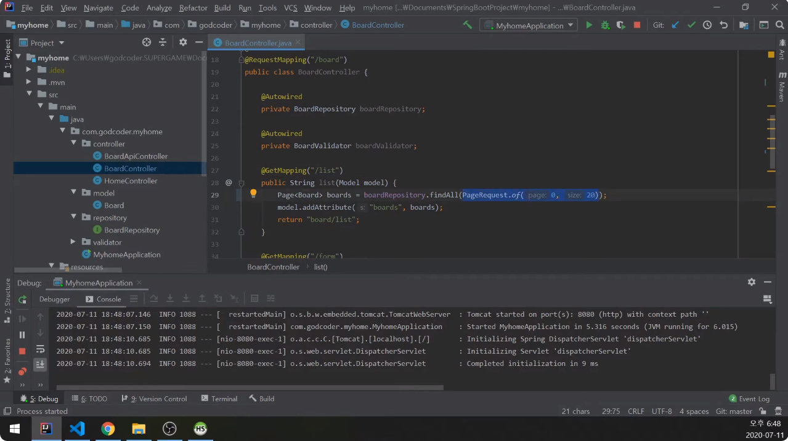Build the project with the hammer icon
Image resolution: width=788 pixels, height=441 pixels.
[x=468, y=25]
